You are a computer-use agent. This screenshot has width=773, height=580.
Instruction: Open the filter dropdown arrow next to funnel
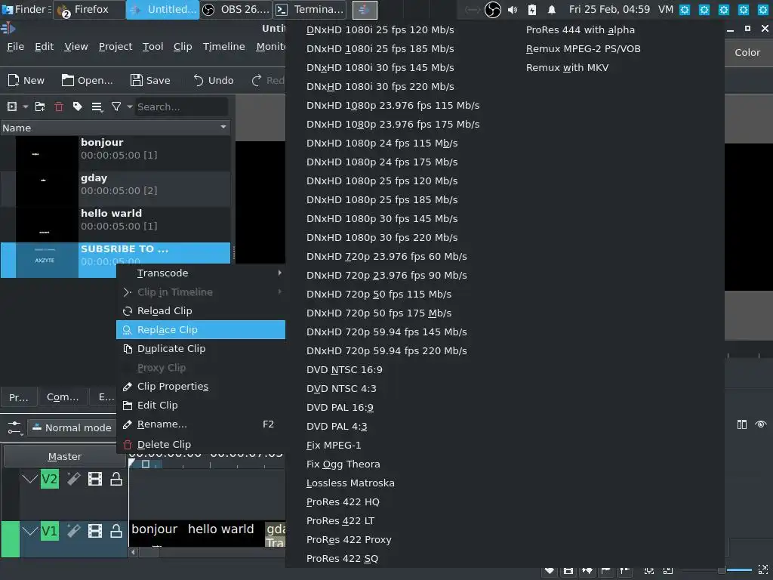tap(130, 106)
